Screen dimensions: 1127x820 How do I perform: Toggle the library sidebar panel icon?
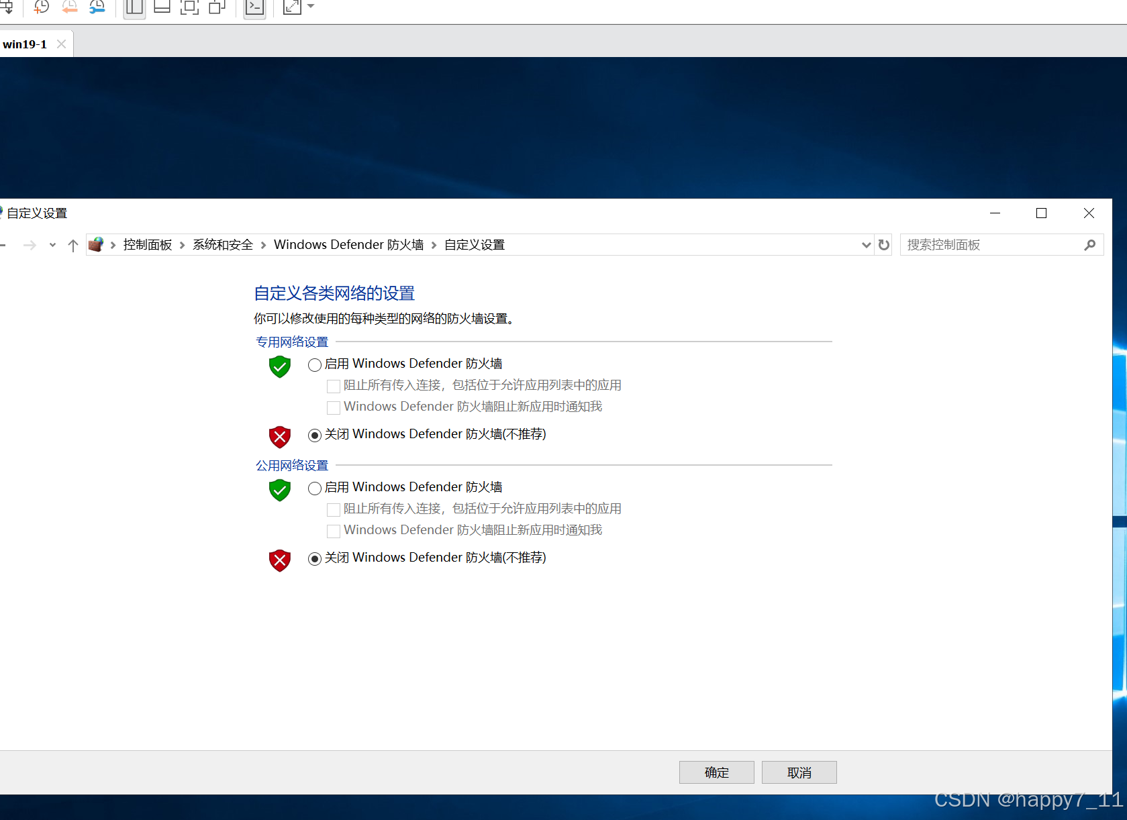[134, 7]
